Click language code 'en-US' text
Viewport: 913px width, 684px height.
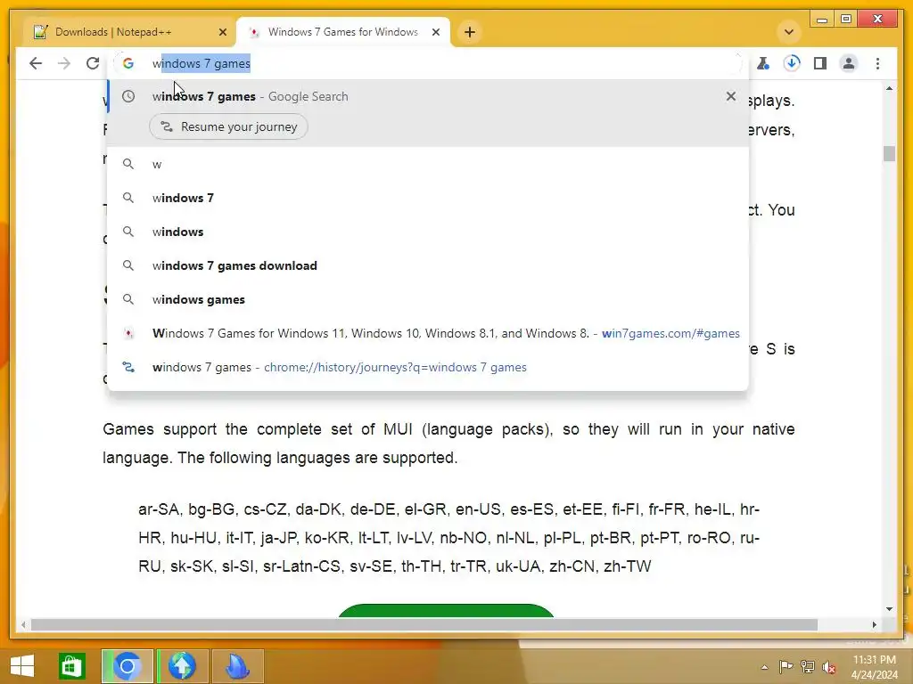click(x=478, y=509)
